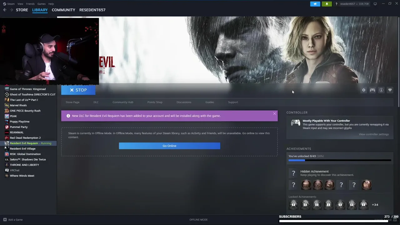Go back with the left arrow

pos(5,10)
